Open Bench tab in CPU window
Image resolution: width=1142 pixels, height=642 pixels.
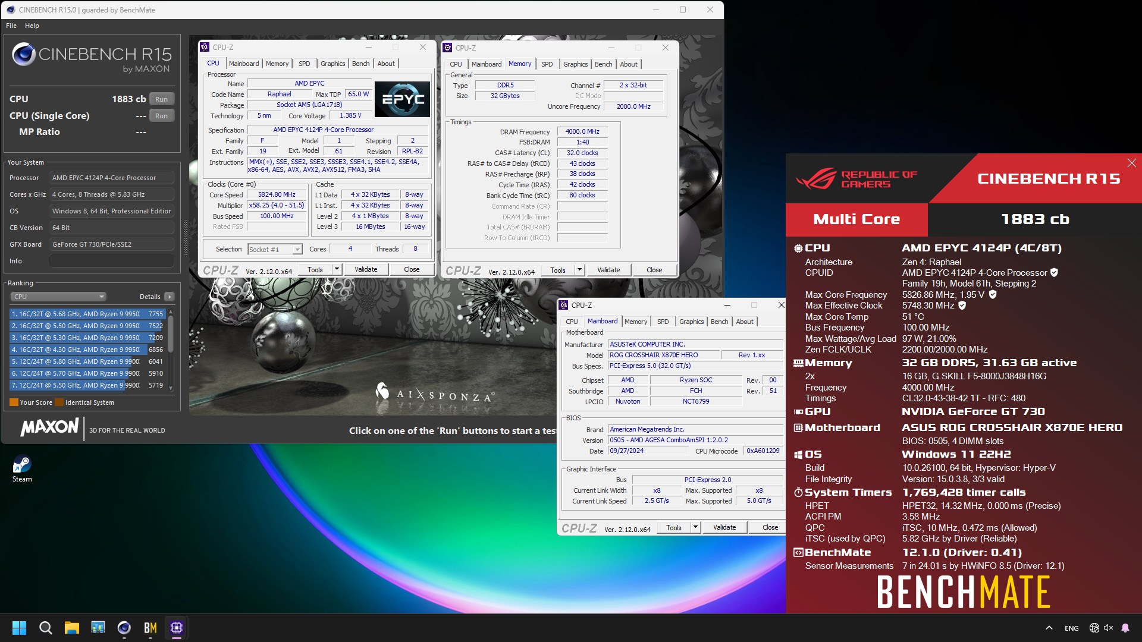[x=360, y=64]
